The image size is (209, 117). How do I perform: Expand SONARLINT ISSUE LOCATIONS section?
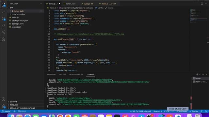(x=22, y=108)
